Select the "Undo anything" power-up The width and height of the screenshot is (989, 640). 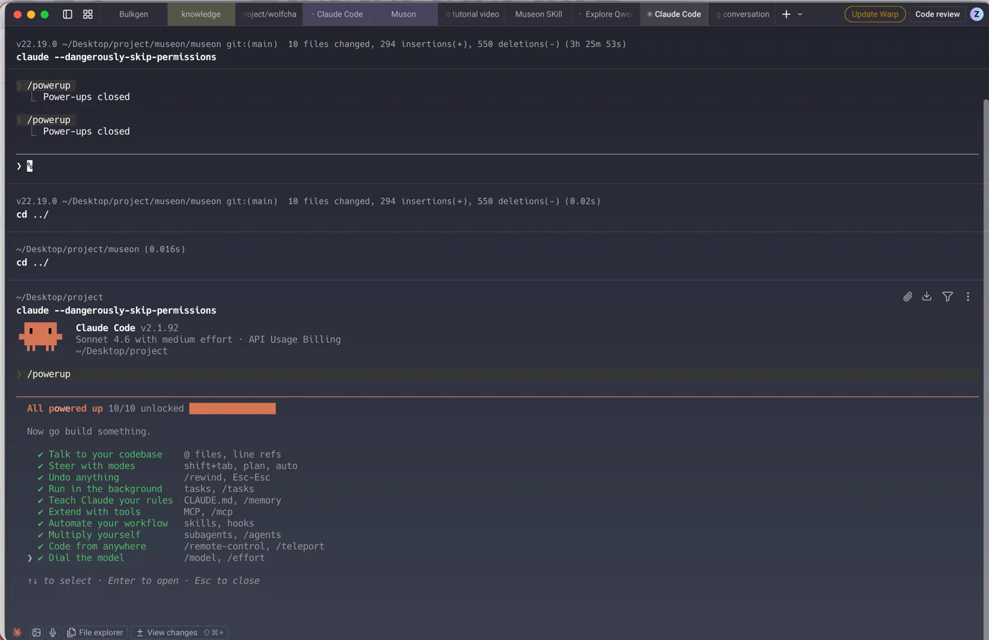point(83,478)
